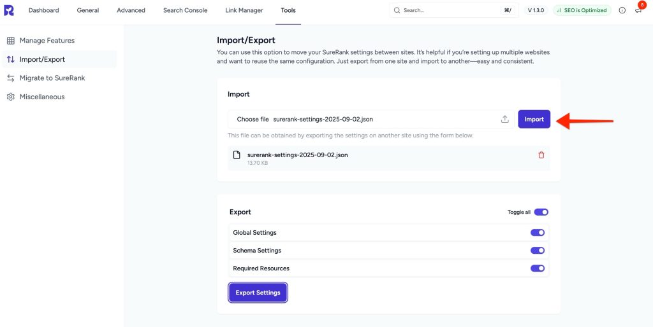Viewport: 653px width, 327px height.
Task: Delete uploaded file with trash icon
Action: (541, 155)
